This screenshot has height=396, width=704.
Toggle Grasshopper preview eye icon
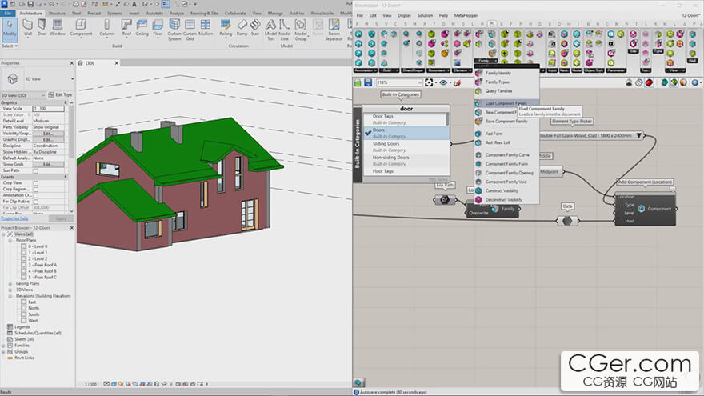click(x=443, y=82)
